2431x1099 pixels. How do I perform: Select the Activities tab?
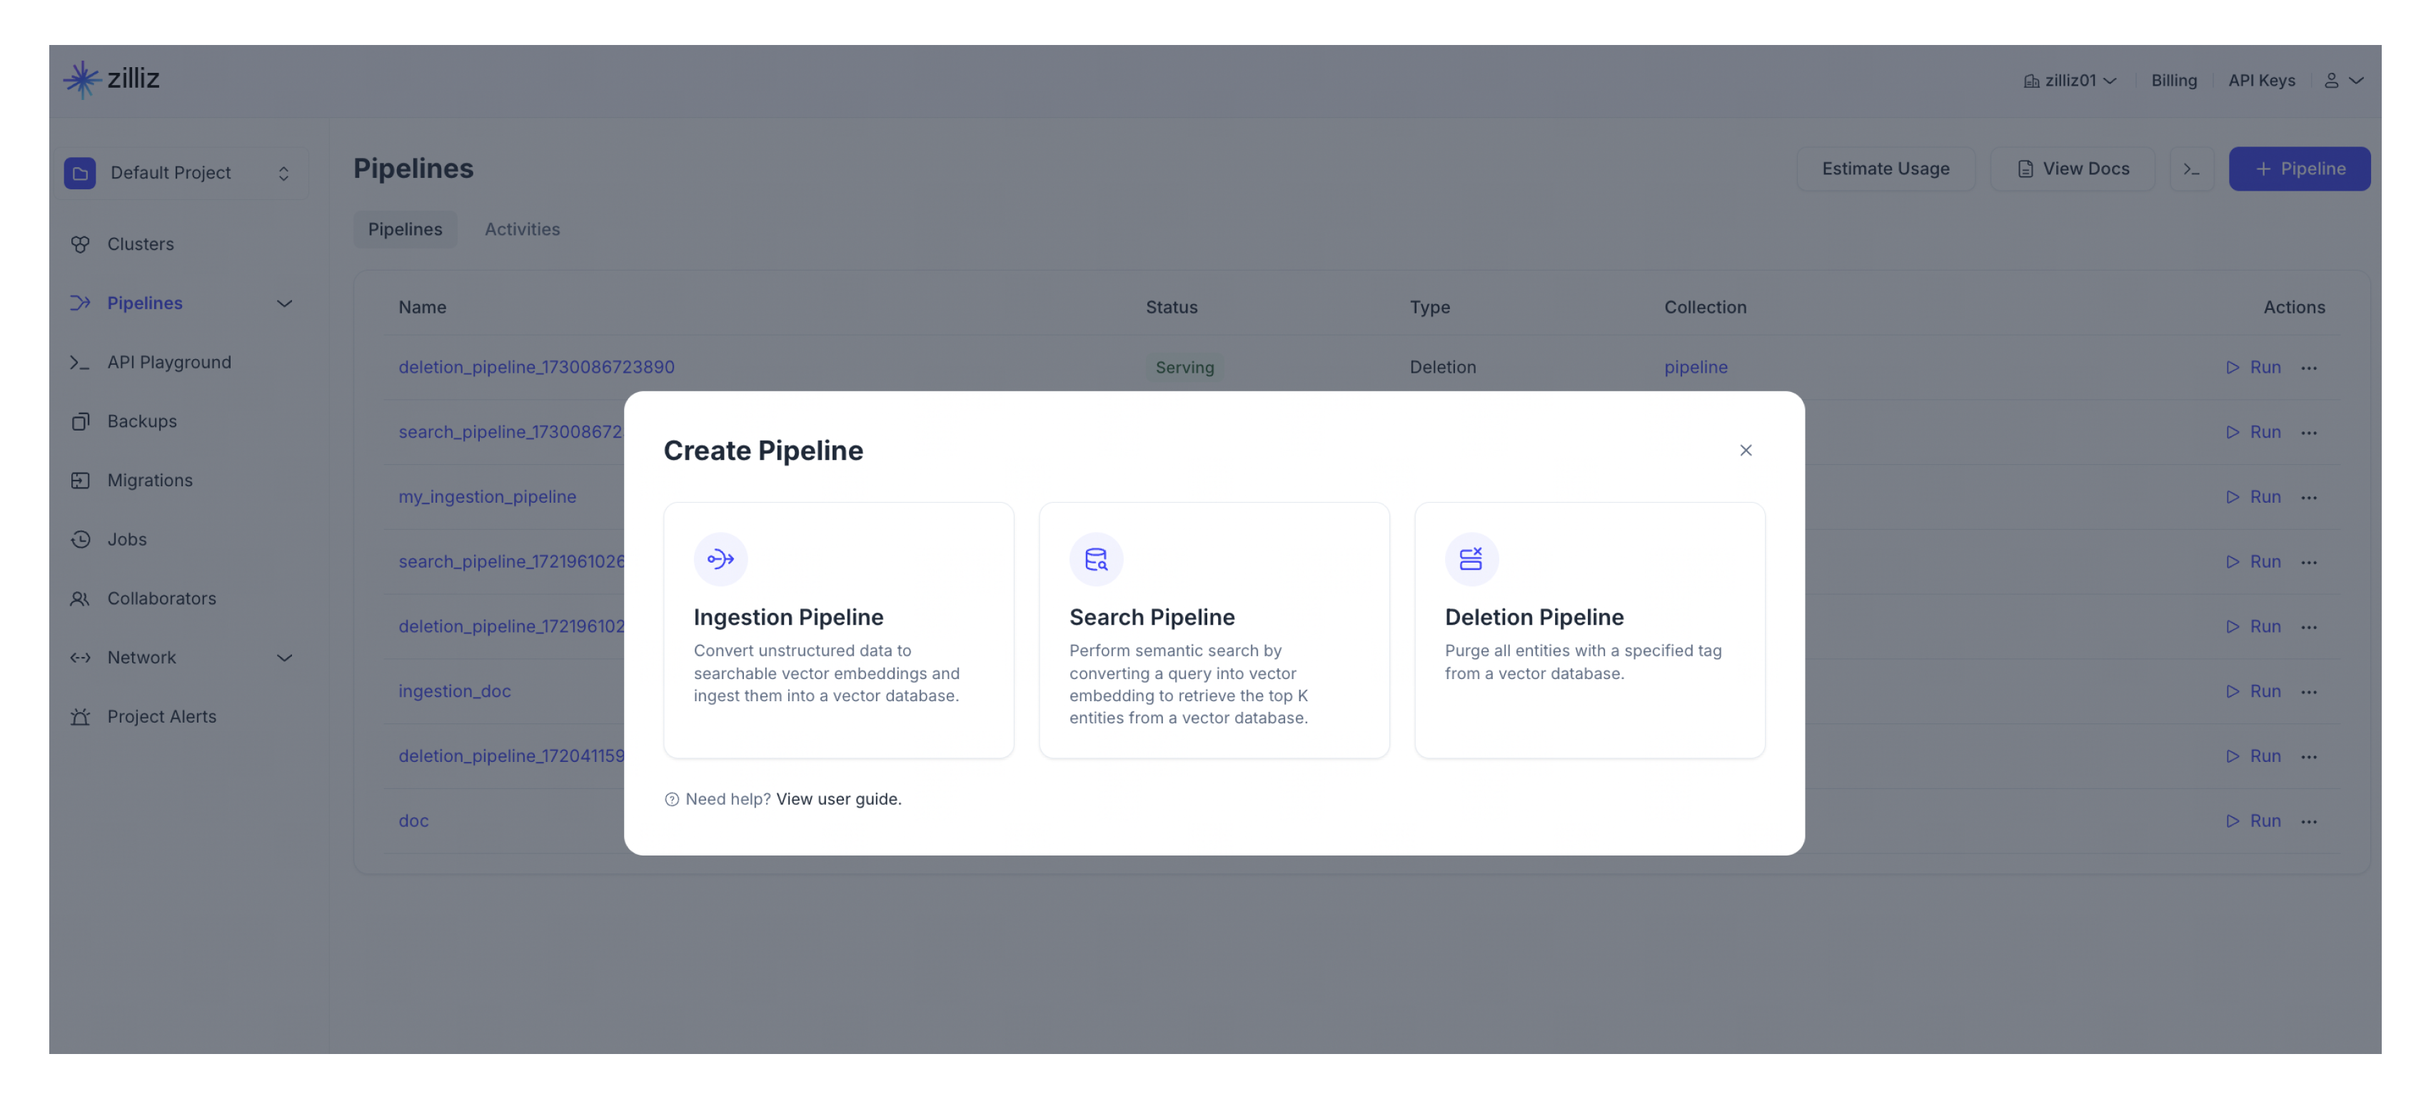coord(521,229)
